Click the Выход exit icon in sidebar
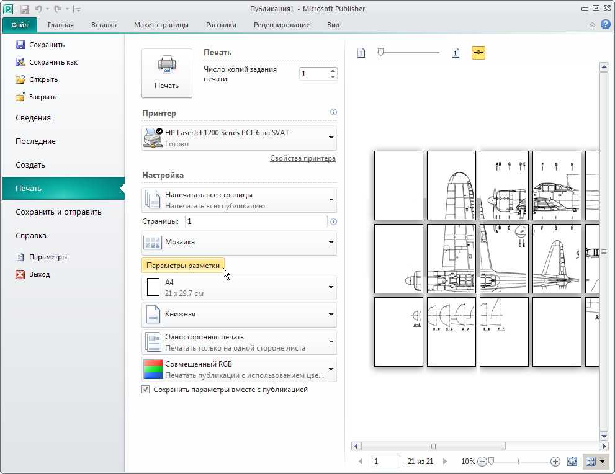Viewport: 615px width, 474px height. [20, 274]
